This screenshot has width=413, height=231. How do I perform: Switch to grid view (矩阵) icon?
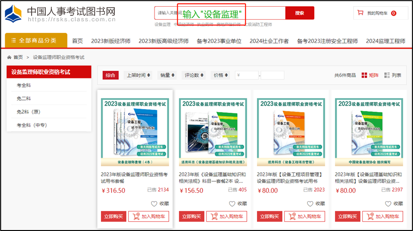click(x=365, y=75)
